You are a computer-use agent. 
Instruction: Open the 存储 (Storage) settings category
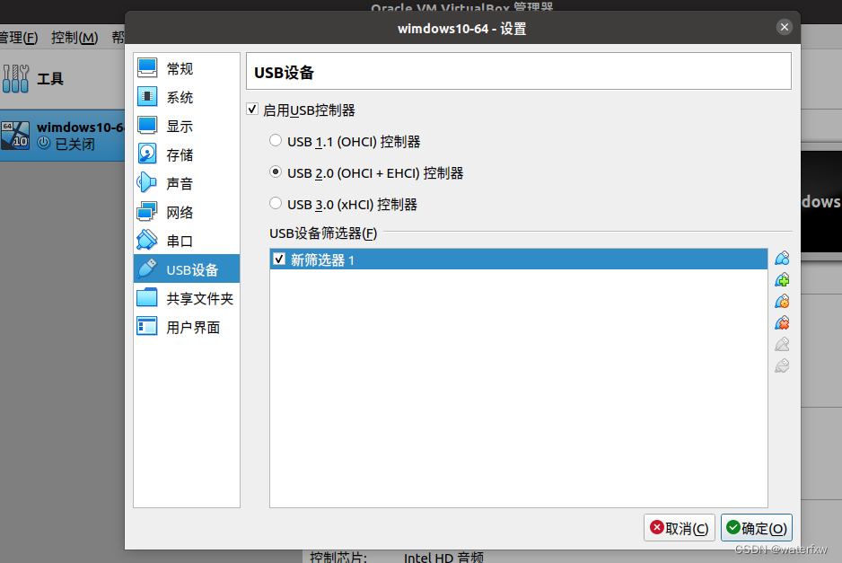[186, 154]
